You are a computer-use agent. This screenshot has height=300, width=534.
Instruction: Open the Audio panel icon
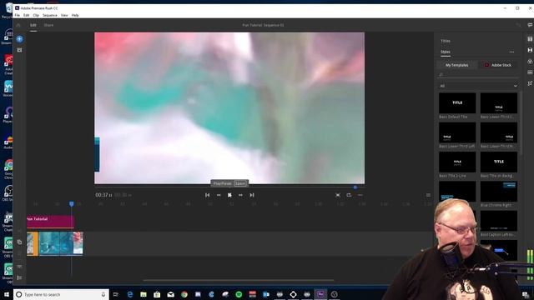click(530, 72)
